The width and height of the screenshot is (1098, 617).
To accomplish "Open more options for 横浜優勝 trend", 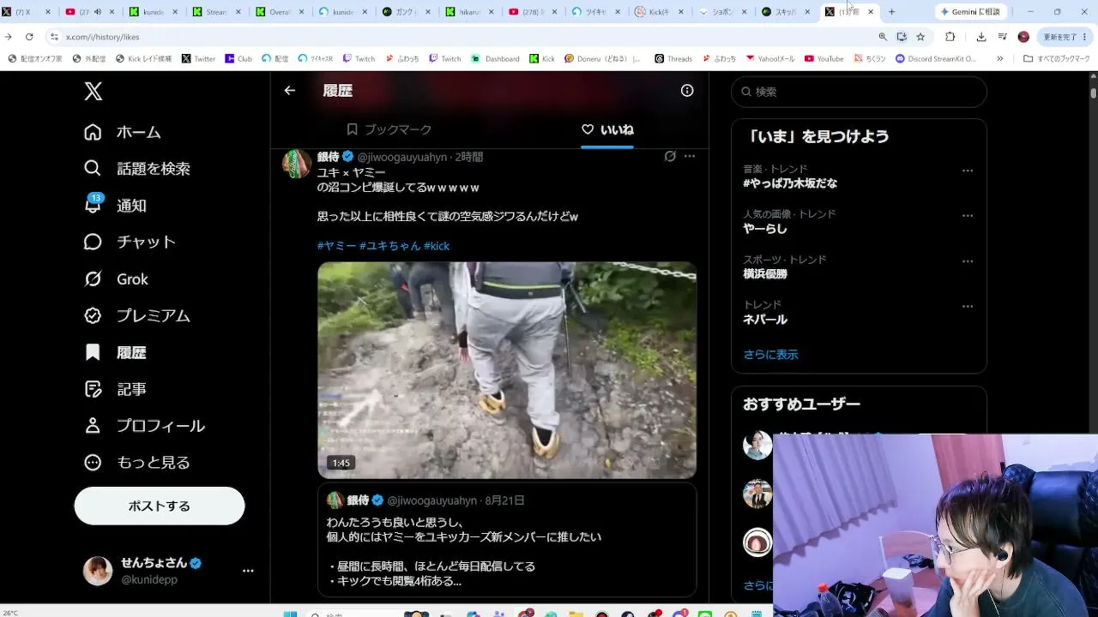I will [x=968, y=261].
